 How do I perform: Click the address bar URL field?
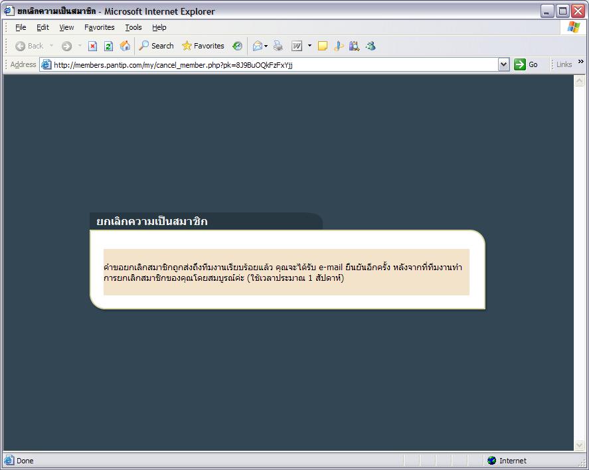tap(276, 65)
